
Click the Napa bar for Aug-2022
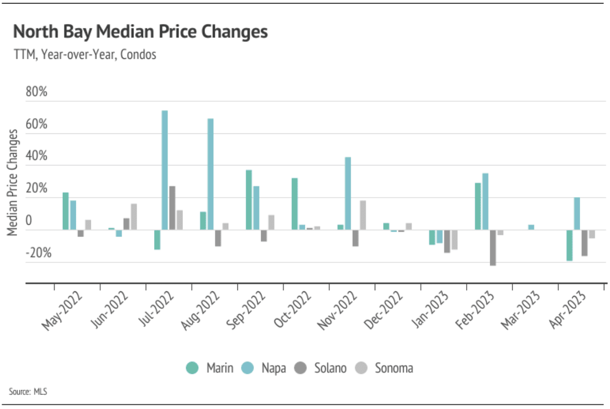point(211,174)
